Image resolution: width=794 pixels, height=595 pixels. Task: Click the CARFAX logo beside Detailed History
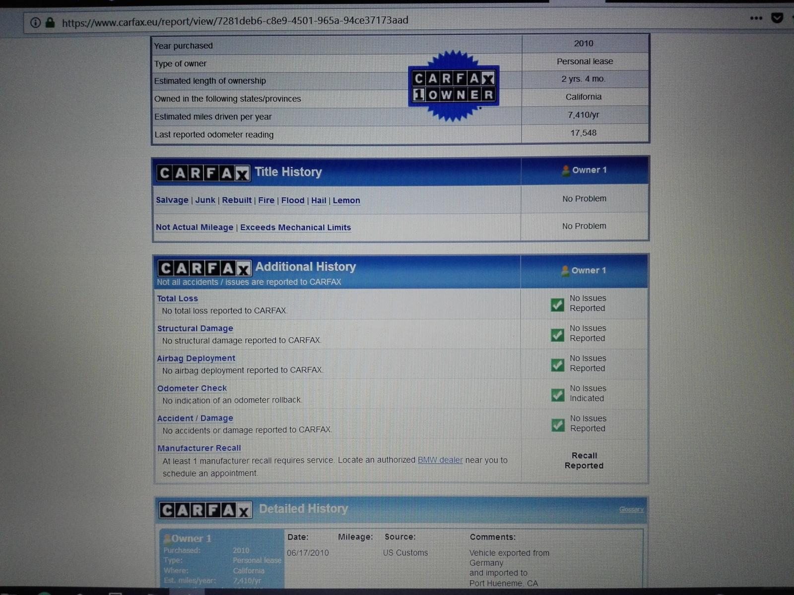[205, 510]
